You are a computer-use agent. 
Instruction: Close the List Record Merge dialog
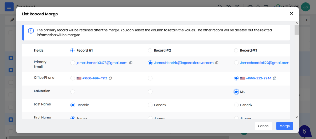[291, 14]
